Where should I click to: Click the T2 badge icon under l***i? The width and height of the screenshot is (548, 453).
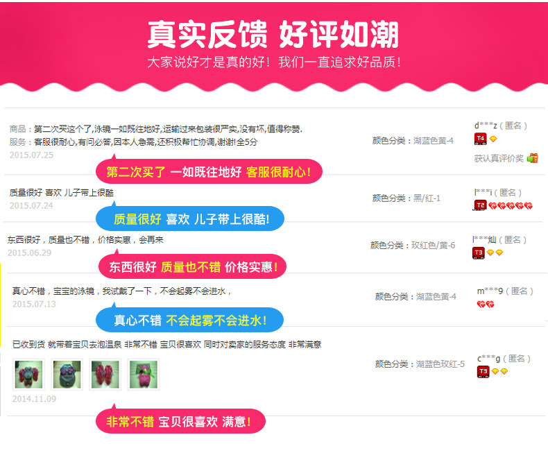(480, 205)
